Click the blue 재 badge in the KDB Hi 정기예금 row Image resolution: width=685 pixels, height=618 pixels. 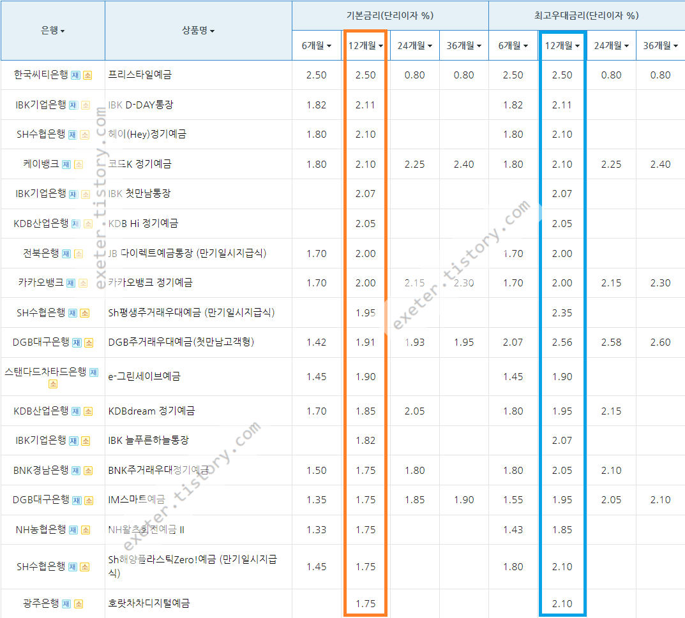[76, 224]
